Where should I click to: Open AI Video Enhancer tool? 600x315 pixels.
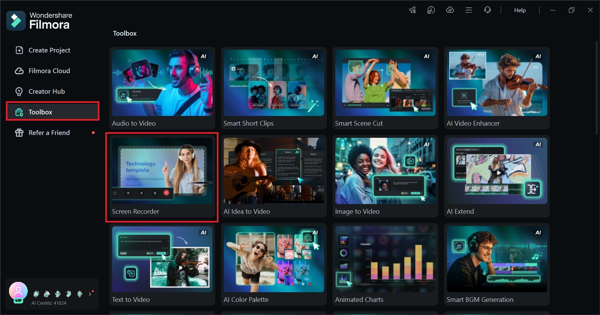pos(497,88)
